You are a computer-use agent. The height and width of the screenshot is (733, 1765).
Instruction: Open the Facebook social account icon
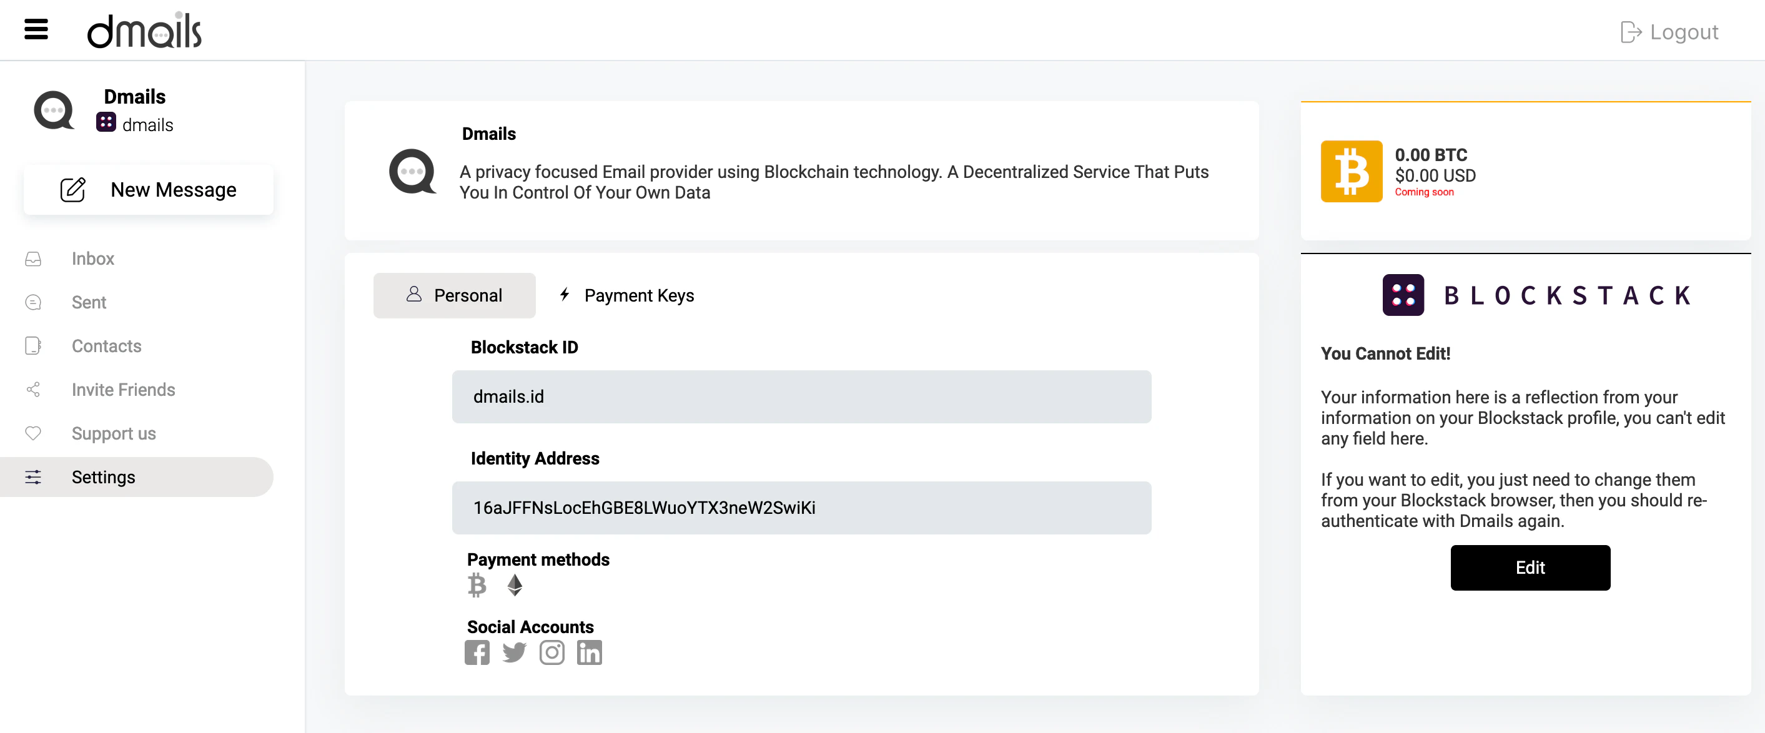pos(477,652)
